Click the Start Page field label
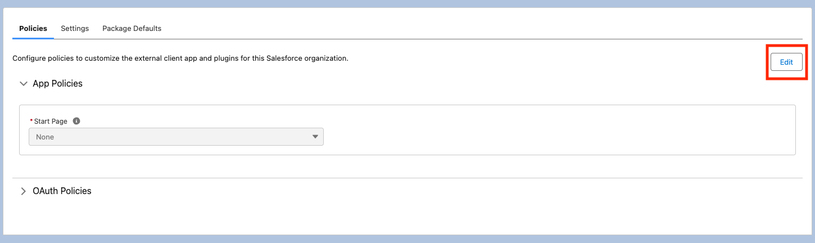 pyautogui.click(x=51, y=121)
